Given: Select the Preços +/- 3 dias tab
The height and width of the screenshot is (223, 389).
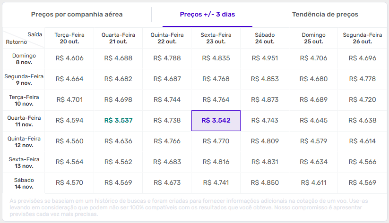Looking at the screenshot, I should (x=207, y=15).
